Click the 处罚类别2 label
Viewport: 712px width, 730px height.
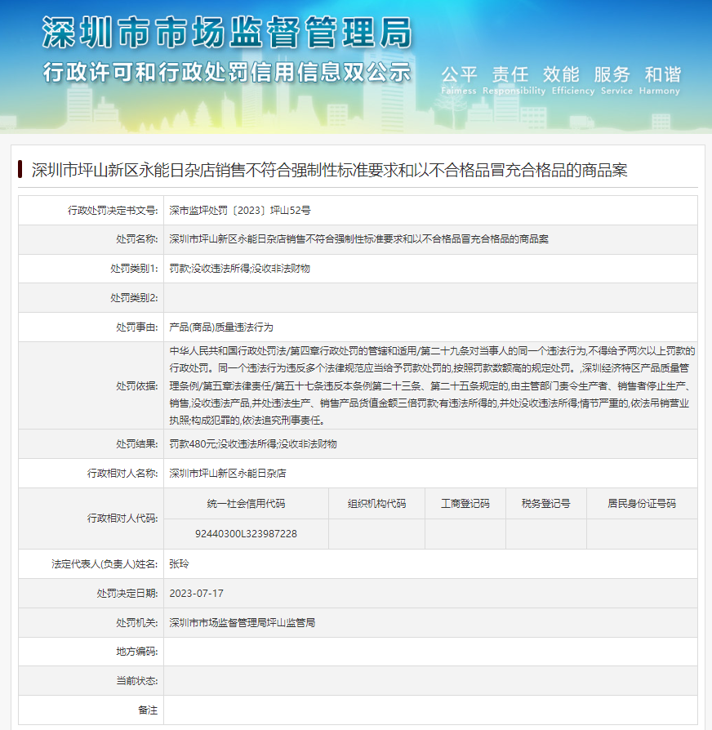pos(134,298)
